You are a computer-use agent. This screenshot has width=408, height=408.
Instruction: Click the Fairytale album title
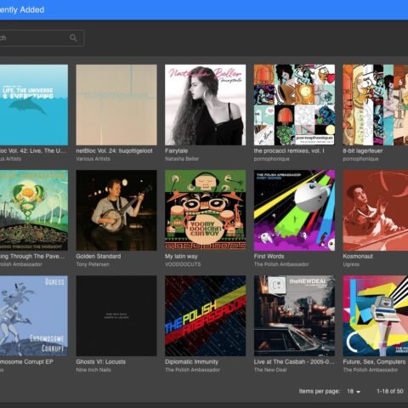[x=176, y=150]
